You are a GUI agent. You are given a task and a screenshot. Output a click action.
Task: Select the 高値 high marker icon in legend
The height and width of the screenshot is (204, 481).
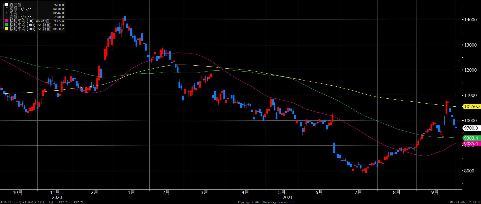pyautogui.click(x=7, y=9)
